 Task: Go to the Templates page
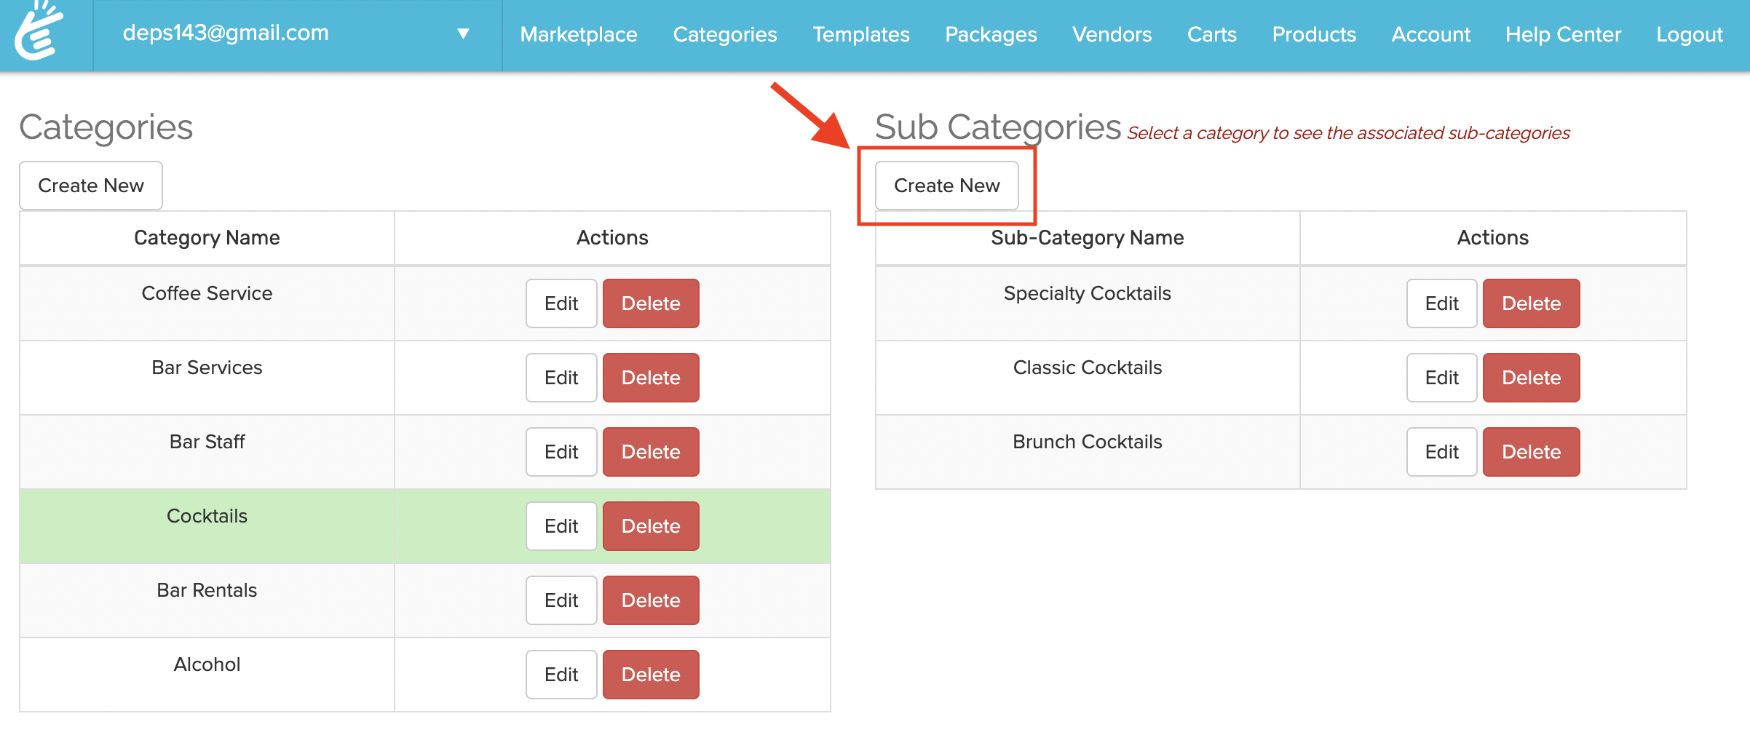[861, 34]
